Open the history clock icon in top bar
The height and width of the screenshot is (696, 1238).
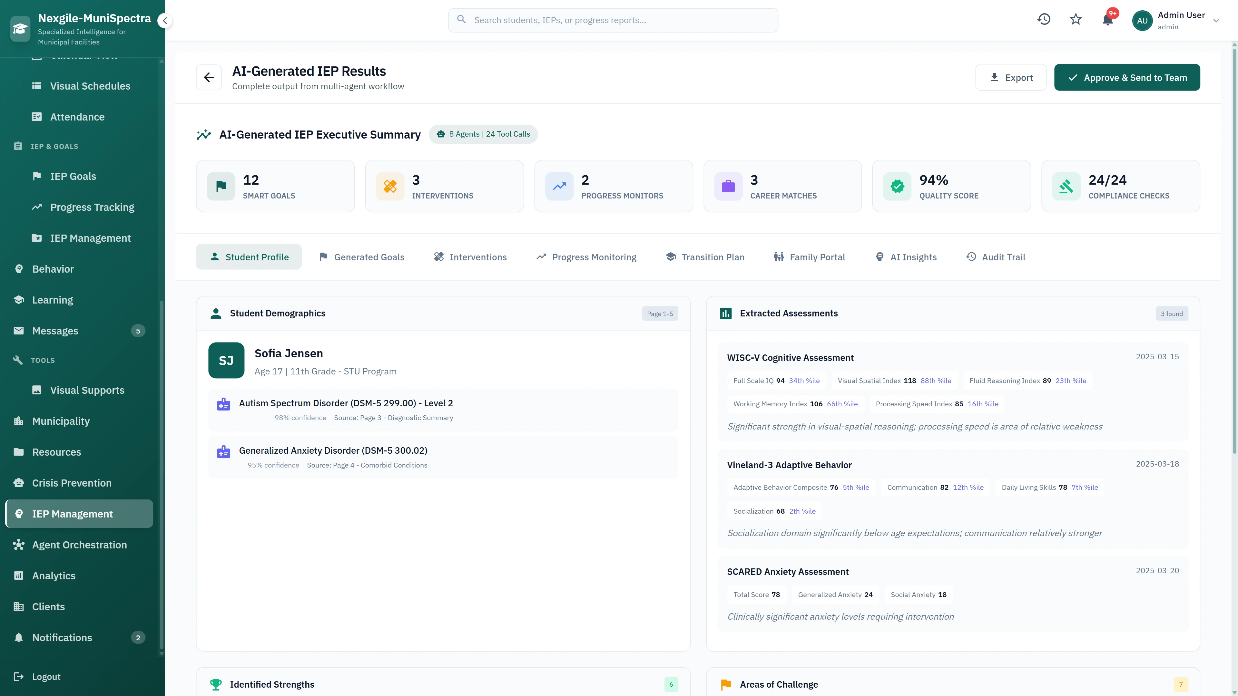tap(1044, 19)
